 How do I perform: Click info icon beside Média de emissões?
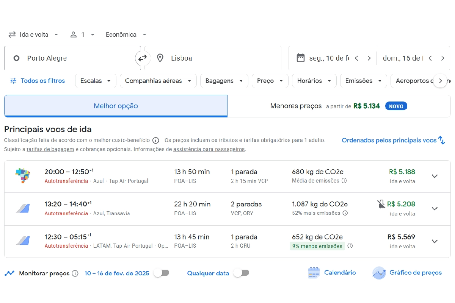[x=344, y=181]
